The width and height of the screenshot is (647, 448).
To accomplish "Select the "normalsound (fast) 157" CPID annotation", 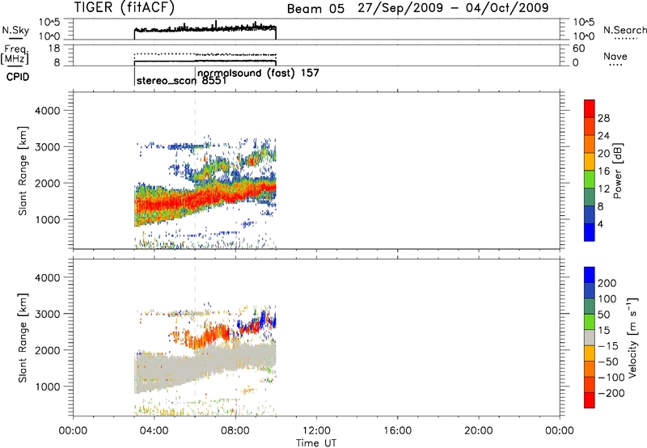I will click(258, 73).
